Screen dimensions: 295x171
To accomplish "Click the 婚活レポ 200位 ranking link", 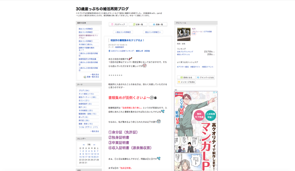I will [x=143, y=51].
